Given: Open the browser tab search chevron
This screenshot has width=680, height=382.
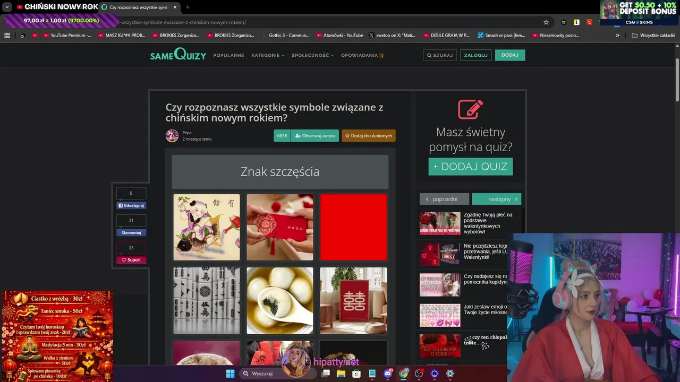Looking at the screenshot, I should pyautogui.click(x=7, y=7).
